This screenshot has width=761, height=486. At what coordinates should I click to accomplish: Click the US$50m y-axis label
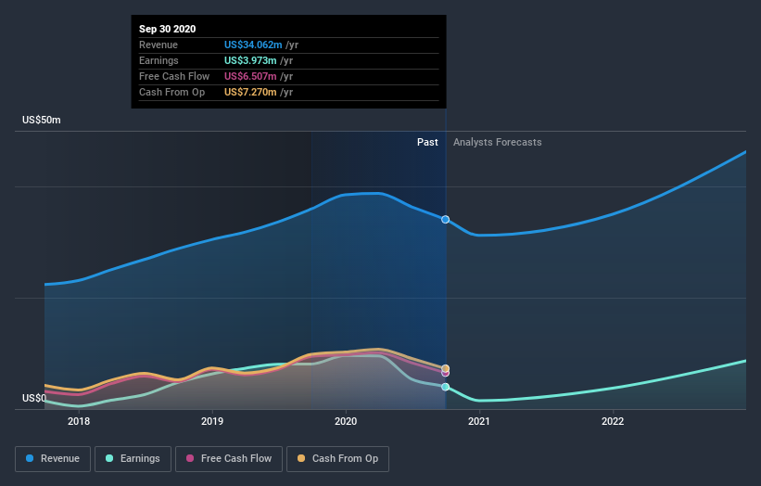pos(42,120)
